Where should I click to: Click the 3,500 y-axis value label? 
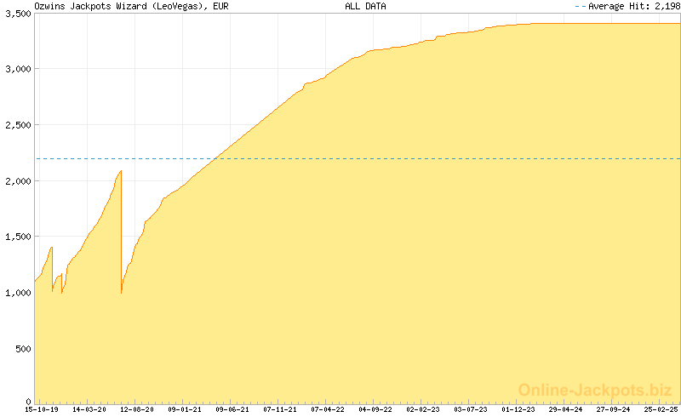[17, 13]
